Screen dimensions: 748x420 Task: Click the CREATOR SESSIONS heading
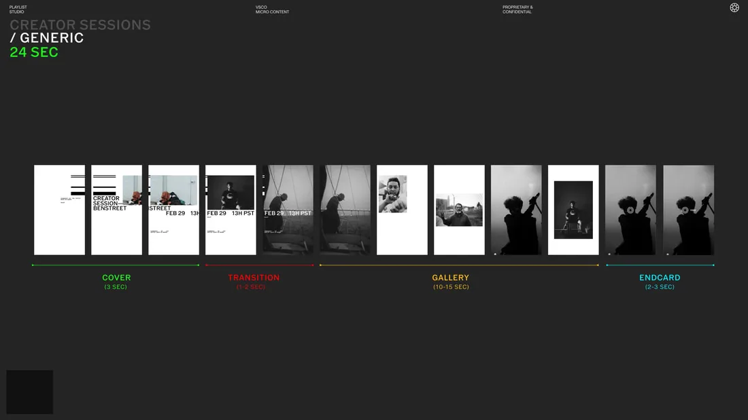[x=80, y=24]
